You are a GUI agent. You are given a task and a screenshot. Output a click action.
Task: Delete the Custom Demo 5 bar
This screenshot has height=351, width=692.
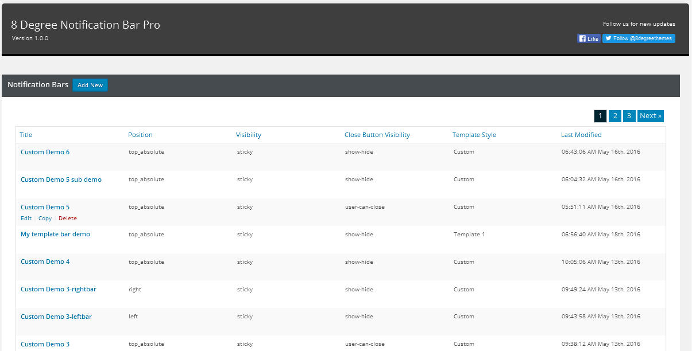(68, 219)
